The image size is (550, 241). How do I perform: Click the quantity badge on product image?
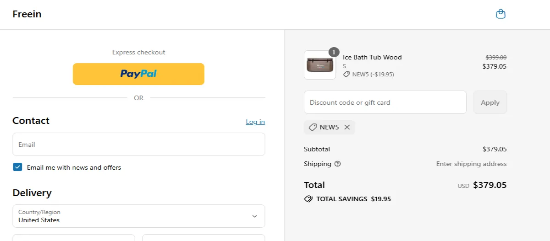coord(334,52)
